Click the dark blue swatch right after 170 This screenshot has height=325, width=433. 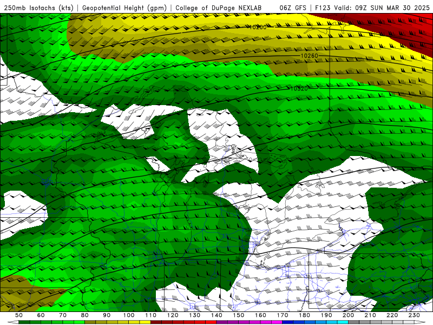tap(288, 322)
